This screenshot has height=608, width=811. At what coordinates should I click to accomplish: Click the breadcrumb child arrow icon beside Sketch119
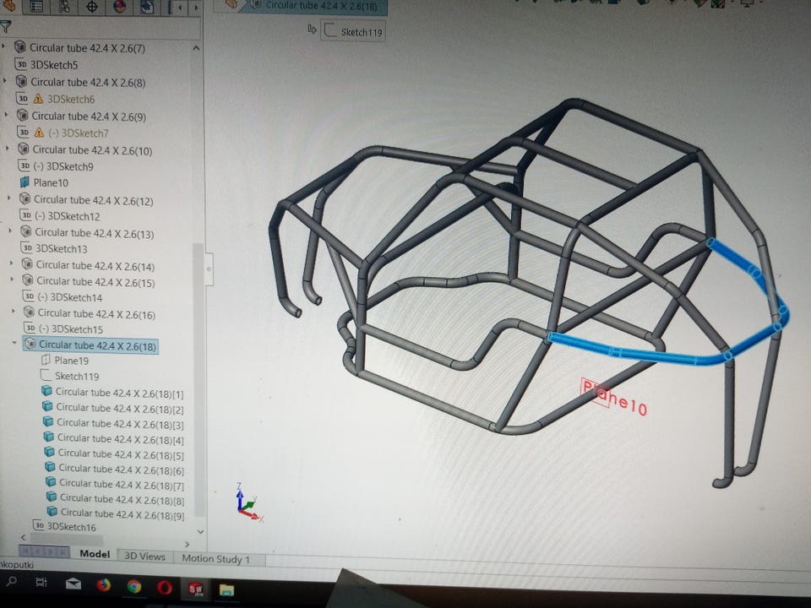pyautogui.click(x=312, y=30)
